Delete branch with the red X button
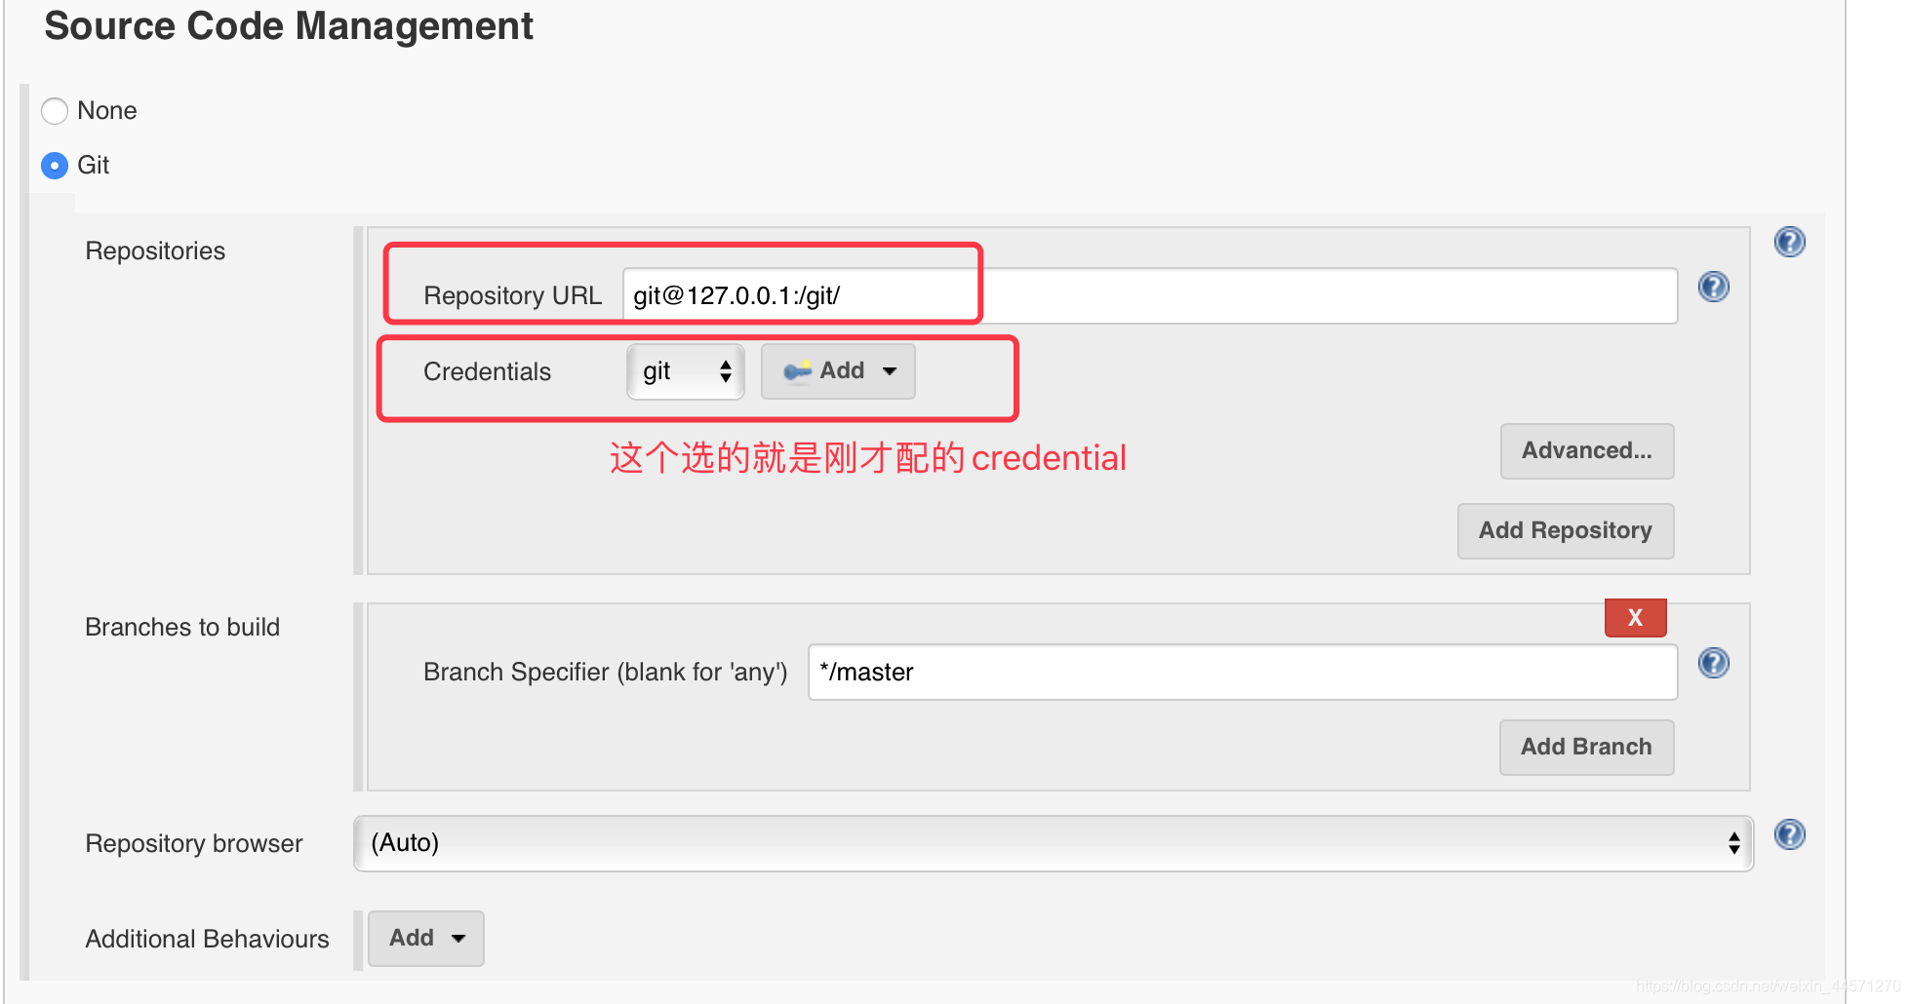This screenshot has height=1004, width=1910. (x=1635, y=617)
